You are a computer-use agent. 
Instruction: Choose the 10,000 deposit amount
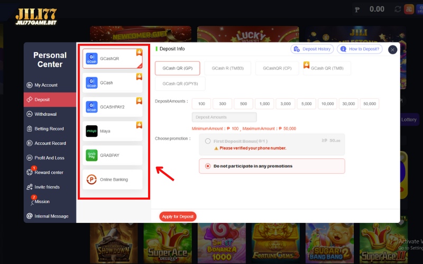tap(327, 103)
